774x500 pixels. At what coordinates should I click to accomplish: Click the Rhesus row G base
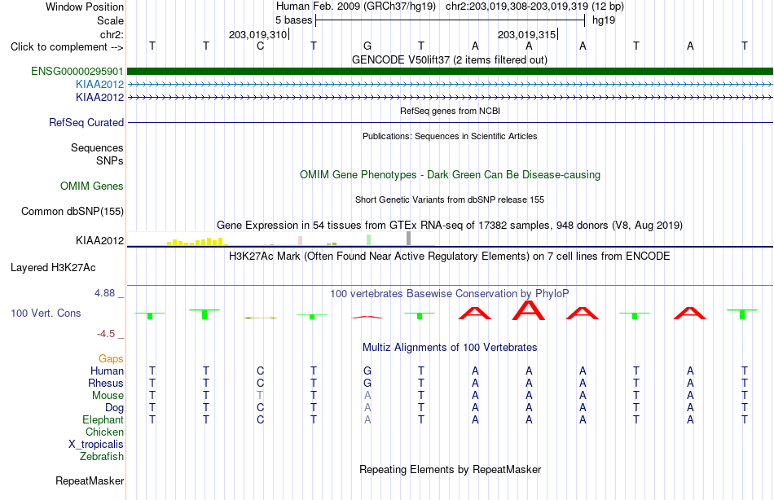(x=367, y=383)
